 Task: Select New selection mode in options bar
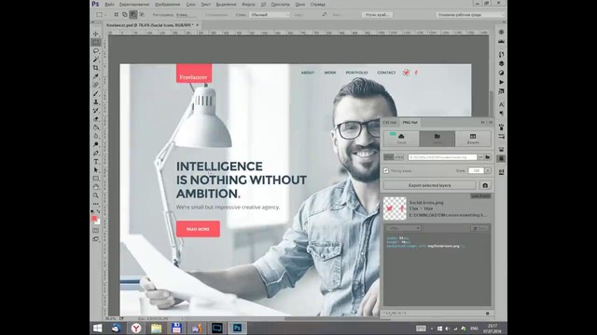(116, 15)
